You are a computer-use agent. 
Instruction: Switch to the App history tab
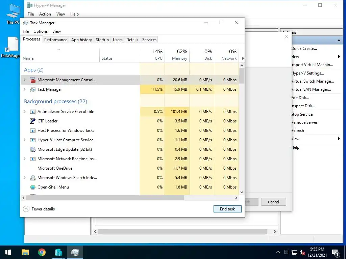coord(81,40)
